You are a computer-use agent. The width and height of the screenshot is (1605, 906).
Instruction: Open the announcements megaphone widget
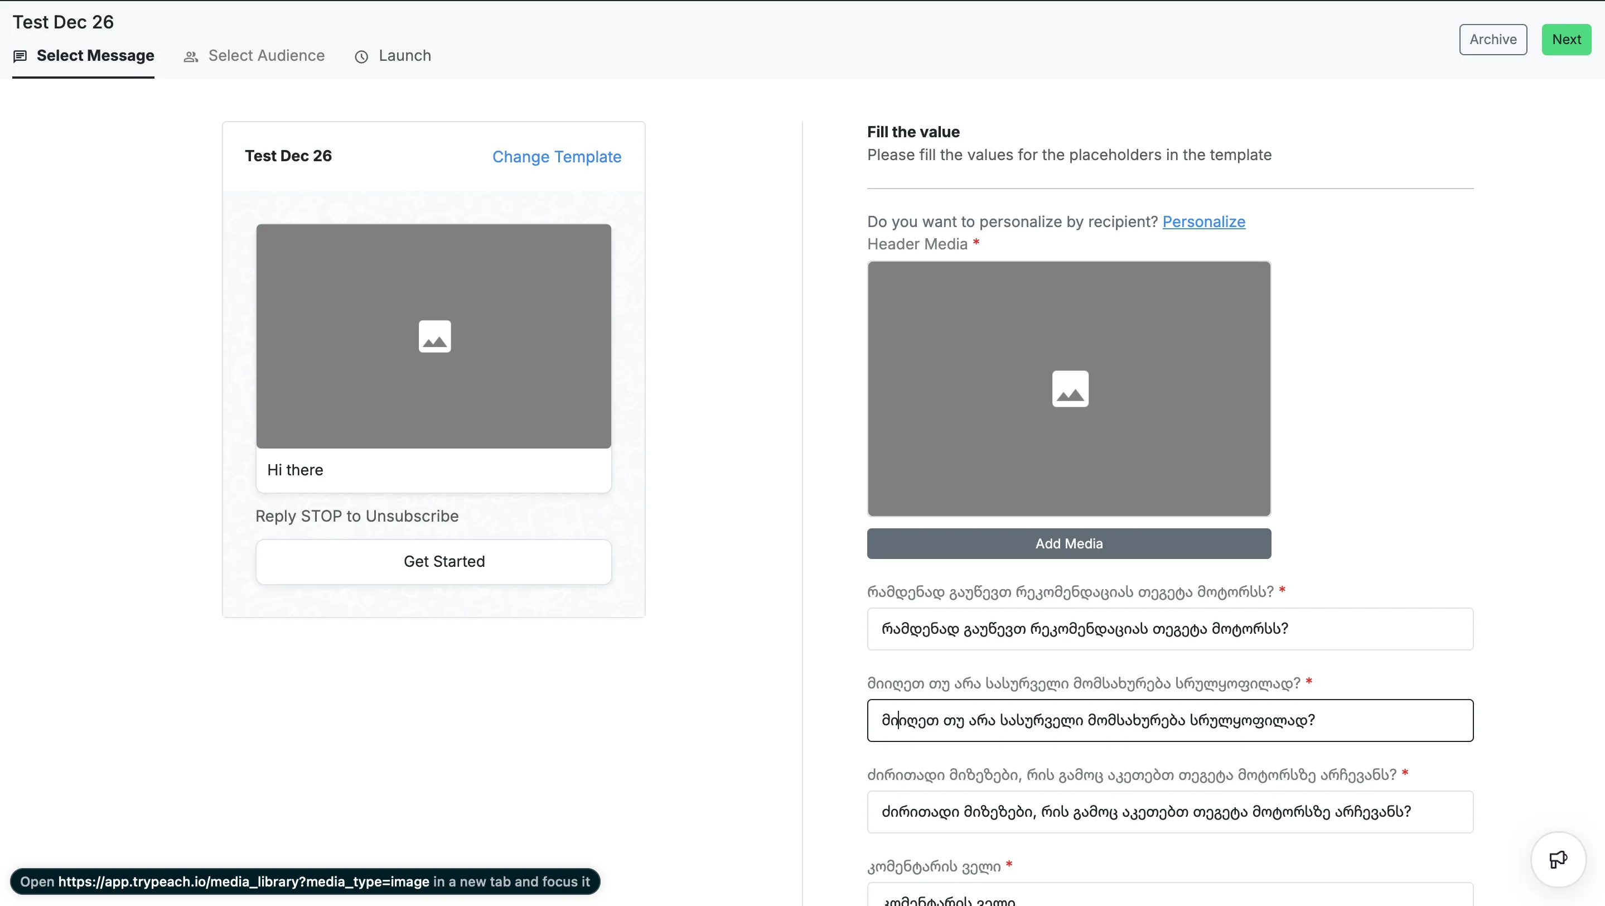coord(1558,859)
